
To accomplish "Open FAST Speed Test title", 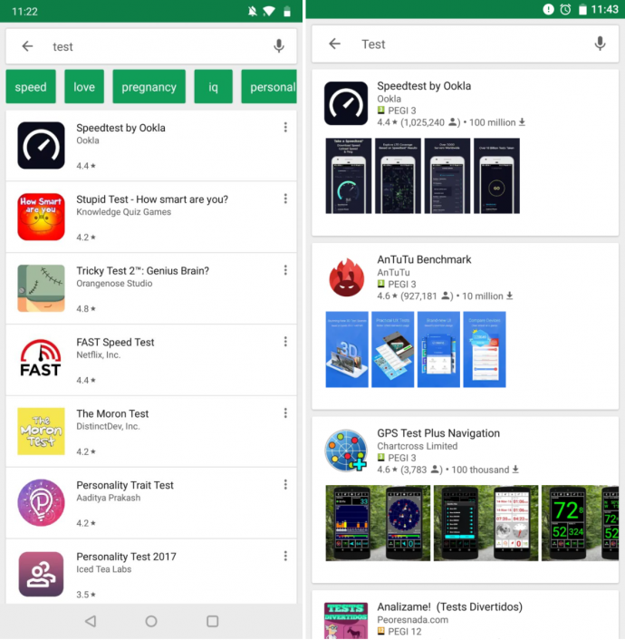I will pos(115,342).
